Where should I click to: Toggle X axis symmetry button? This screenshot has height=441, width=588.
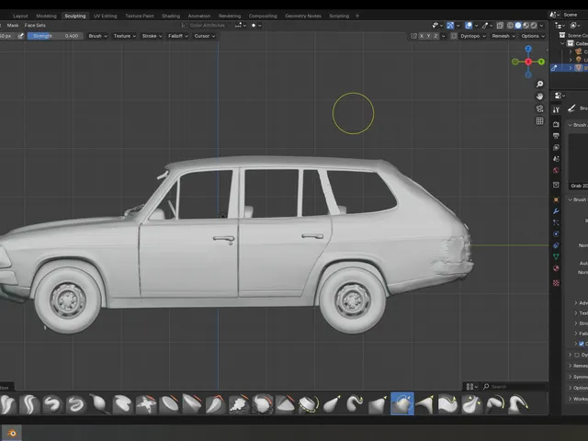pyautogui.click(x=422, y=36)
